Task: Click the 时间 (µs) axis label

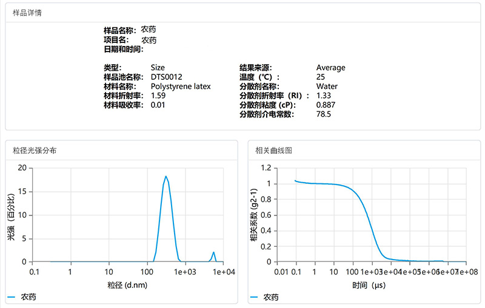Action: click(369, 285)
